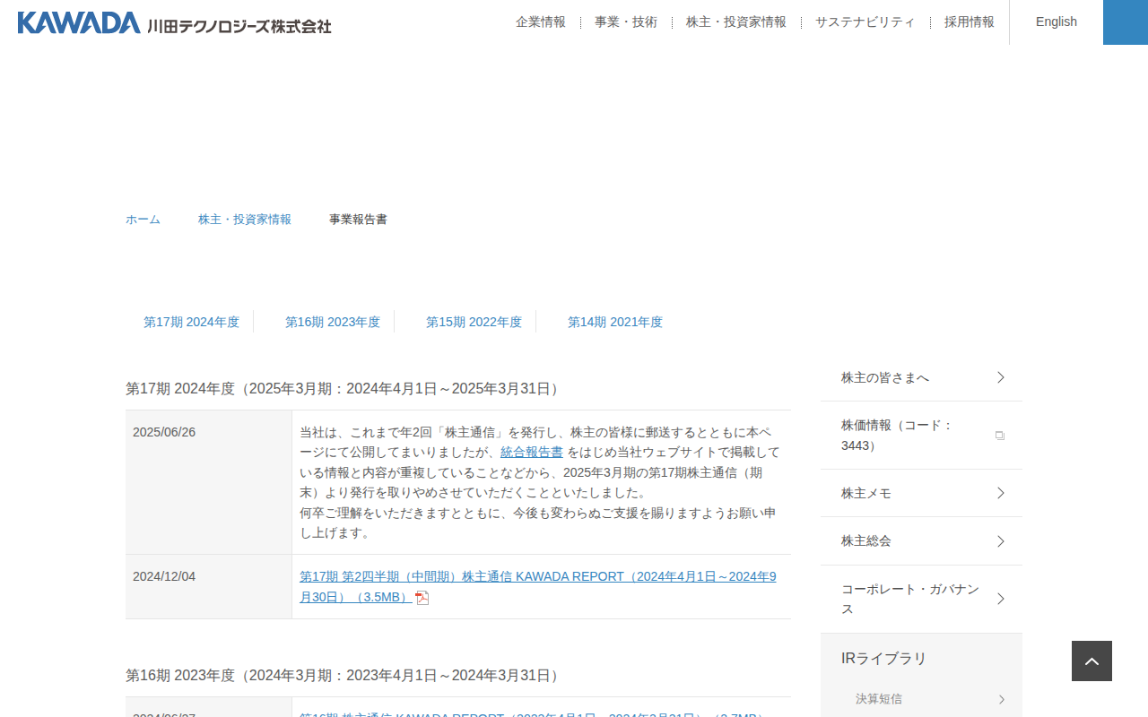The height and width of the screenshot is (717, 1148).
Task: Open the 統合報告書 link
Action: tap(532, 452)
